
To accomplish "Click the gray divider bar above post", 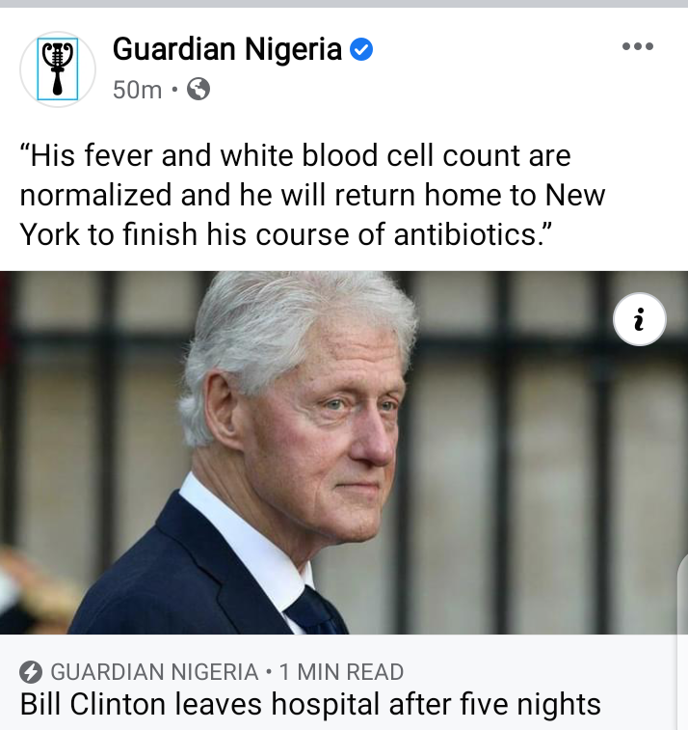I will click(x=344, y=3).
